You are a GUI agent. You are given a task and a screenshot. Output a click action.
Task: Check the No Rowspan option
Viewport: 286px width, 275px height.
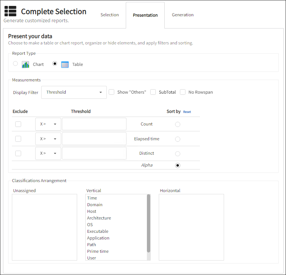(x=183, y=92)
